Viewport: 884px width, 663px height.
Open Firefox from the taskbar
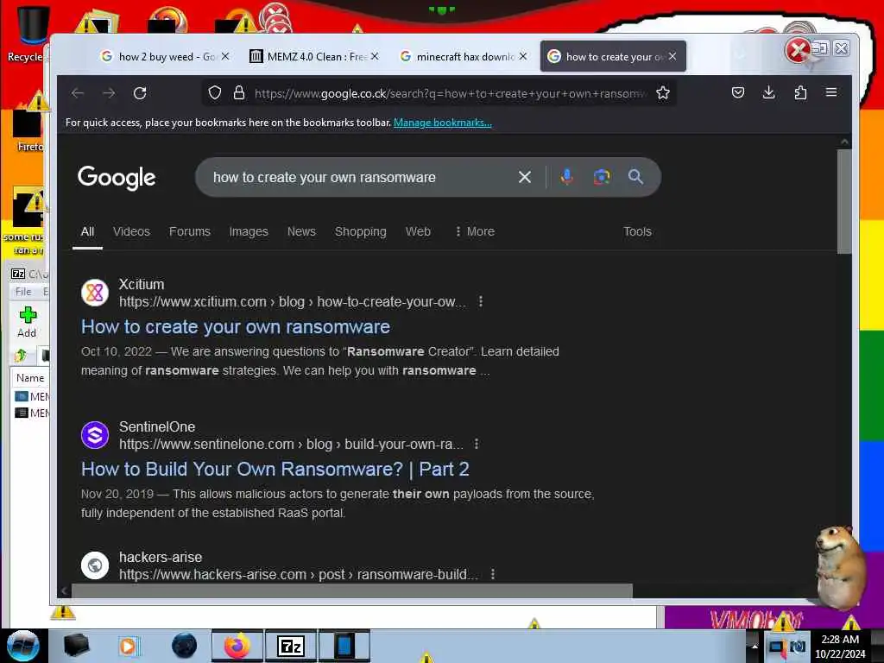pyautogui.click(x=237, y=646)
